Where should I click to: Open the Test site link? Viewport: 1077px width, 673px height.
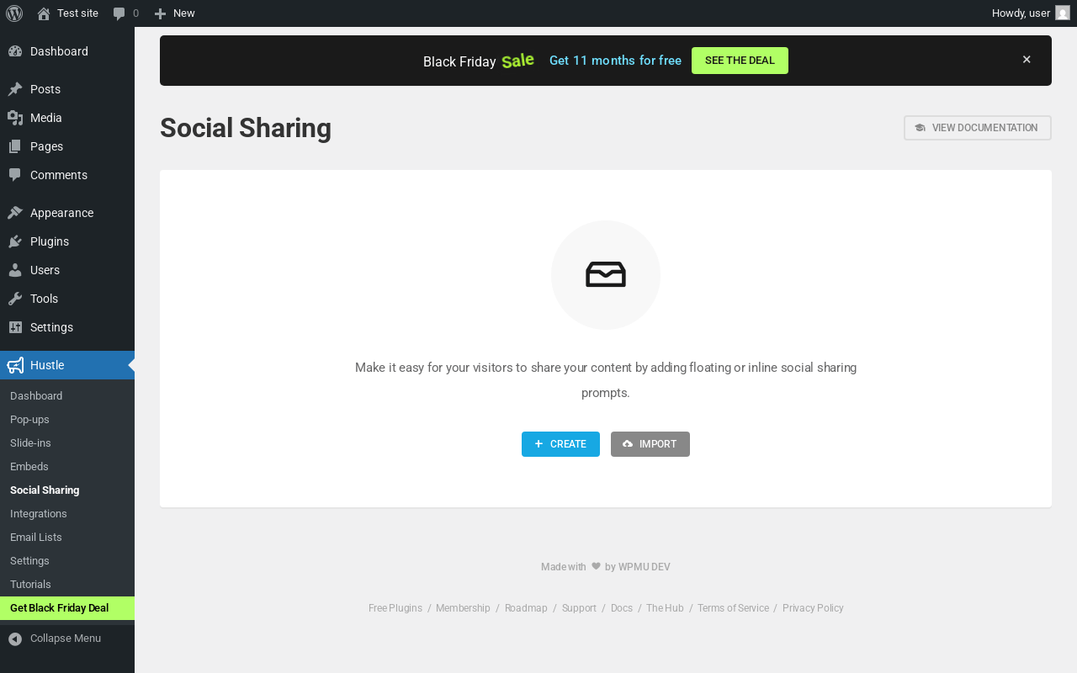[68, 13]
